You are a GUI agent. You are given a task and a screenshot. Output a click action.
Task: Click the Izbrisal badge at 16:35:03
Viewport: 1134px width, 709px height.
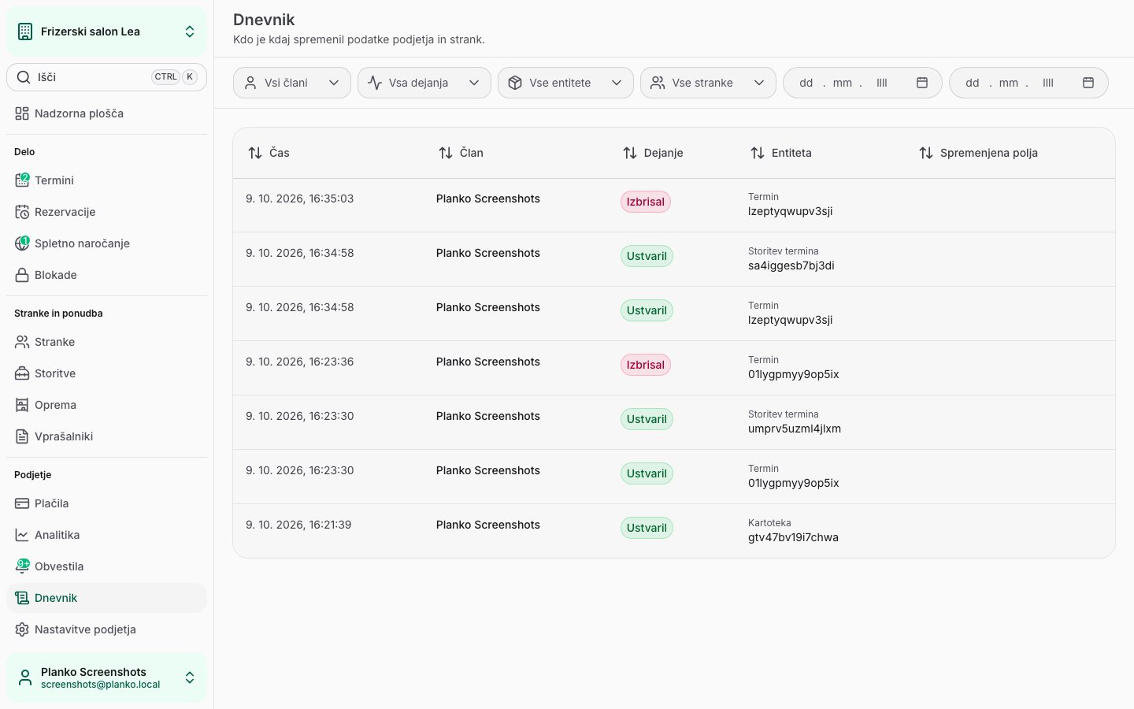pos(646,202)
